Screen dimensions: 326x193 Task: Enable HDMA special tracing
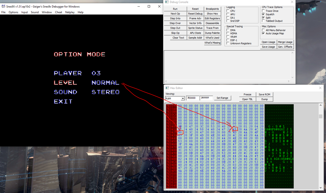228,33
